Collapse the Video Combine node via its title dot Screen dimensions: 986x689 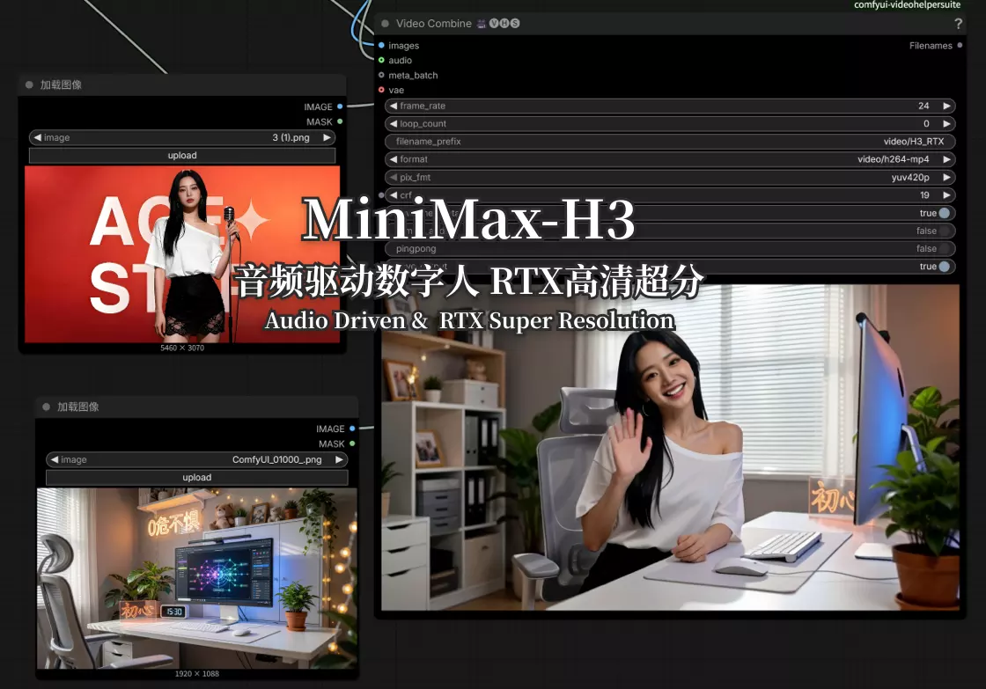point(386,23)
